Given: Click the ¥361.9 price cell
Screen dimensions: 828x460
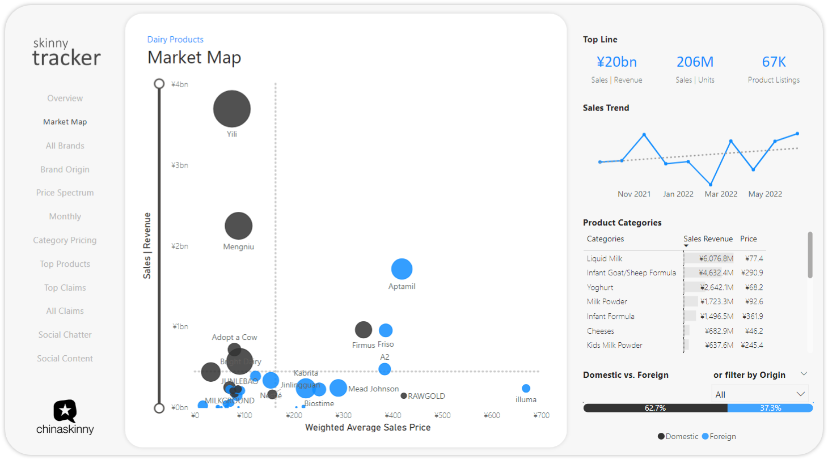Looking at the screenshot, I should point(752,316).
